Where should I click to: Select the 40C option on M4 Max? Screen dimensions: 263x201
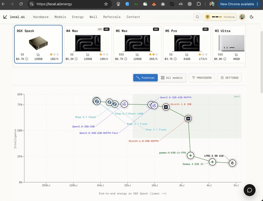point(106,29)
